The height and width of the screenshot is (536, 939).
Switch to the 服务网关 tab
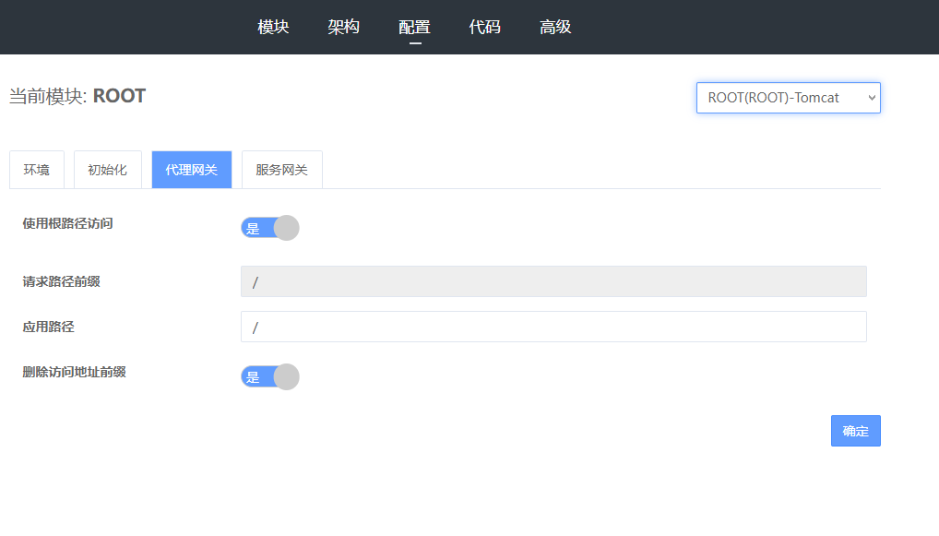[281, 170]
